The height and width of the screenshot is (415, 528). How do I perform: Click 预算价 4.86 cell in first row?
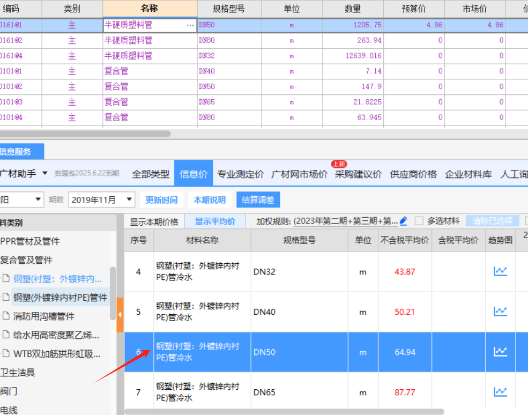coord(414,25)
